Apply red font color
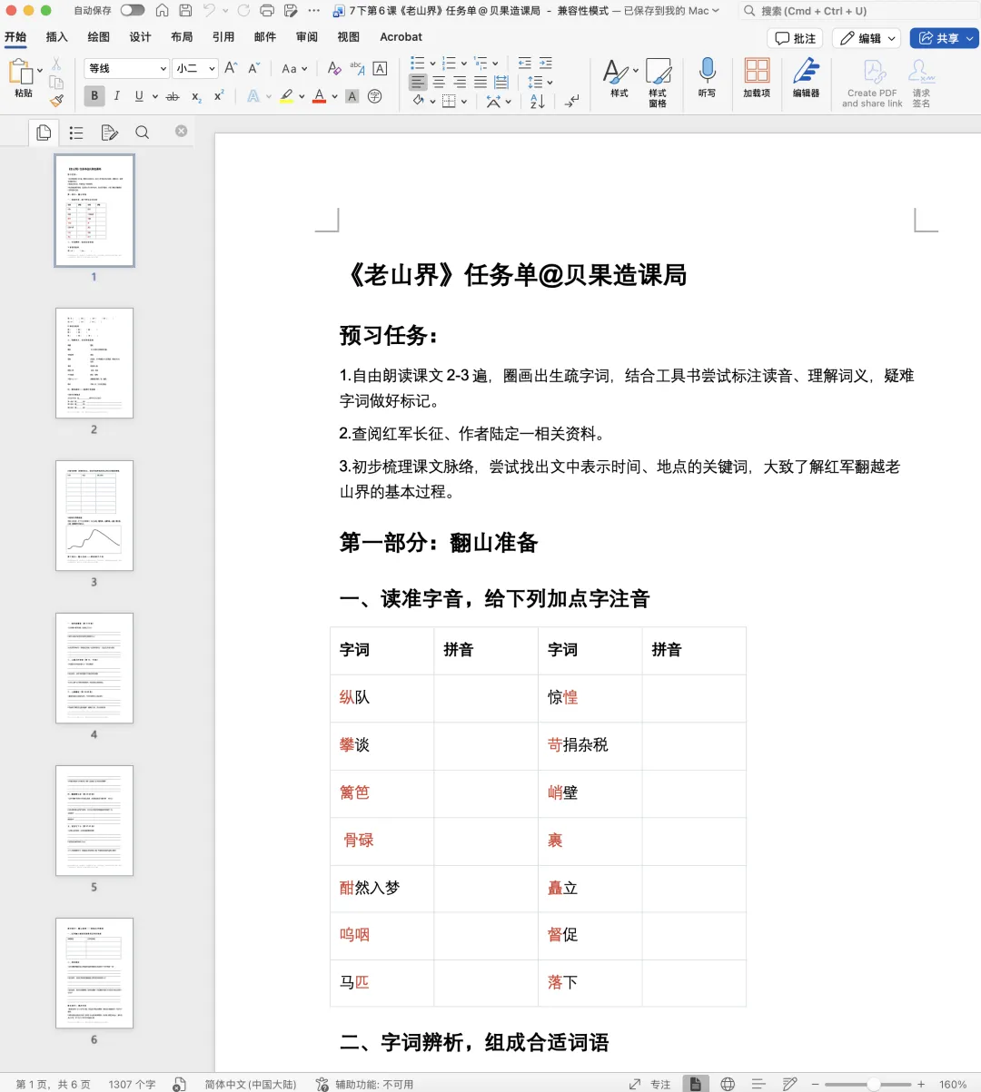Image resolution: width=981 pixels, height=1092 pixels. pyautogui.click(x=319, y=95)
